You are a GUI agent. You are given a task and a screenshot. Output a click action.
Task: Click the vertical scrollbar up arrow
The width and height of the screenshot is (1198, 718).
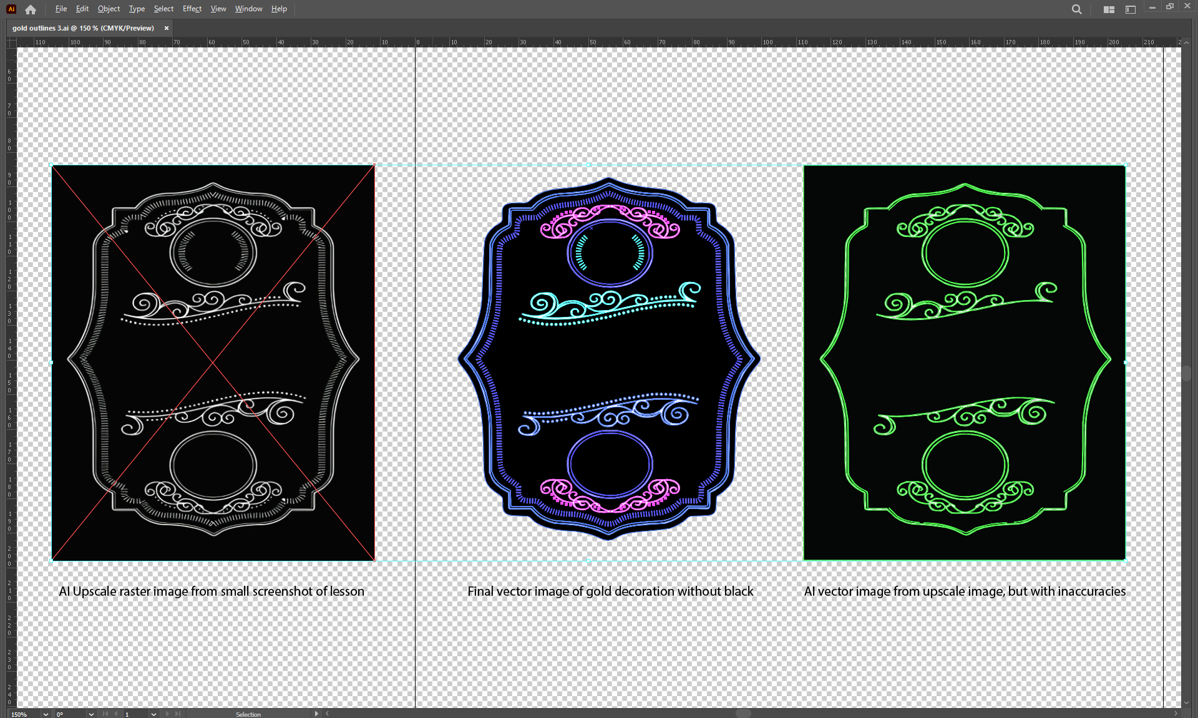pyautogui.click(x=1186, y=42)
